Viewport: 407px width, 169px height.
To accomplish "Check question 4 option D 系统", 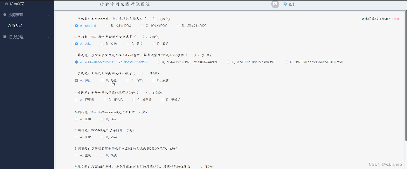I will coord(160,80).
